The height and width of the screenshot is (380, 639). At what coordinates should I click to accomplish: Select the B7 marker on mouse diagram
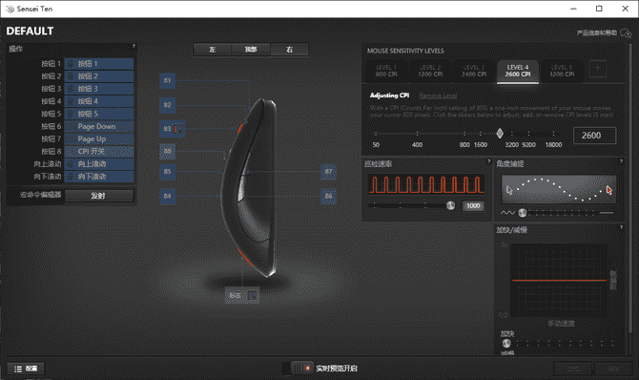click(x=328, y=172)
